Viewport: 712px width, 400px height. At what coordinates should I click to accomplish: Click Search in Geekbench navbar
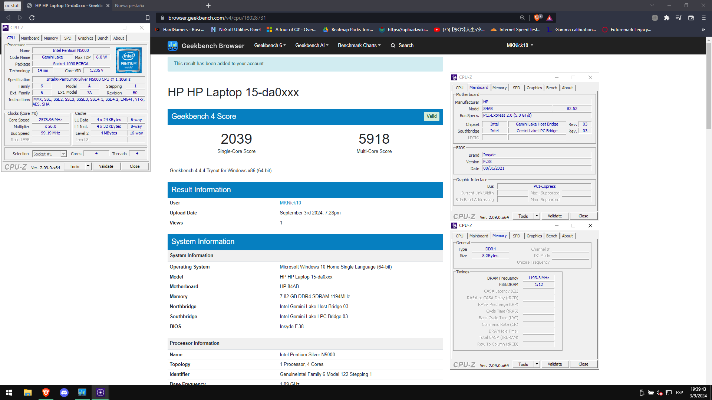coord(402,45)
